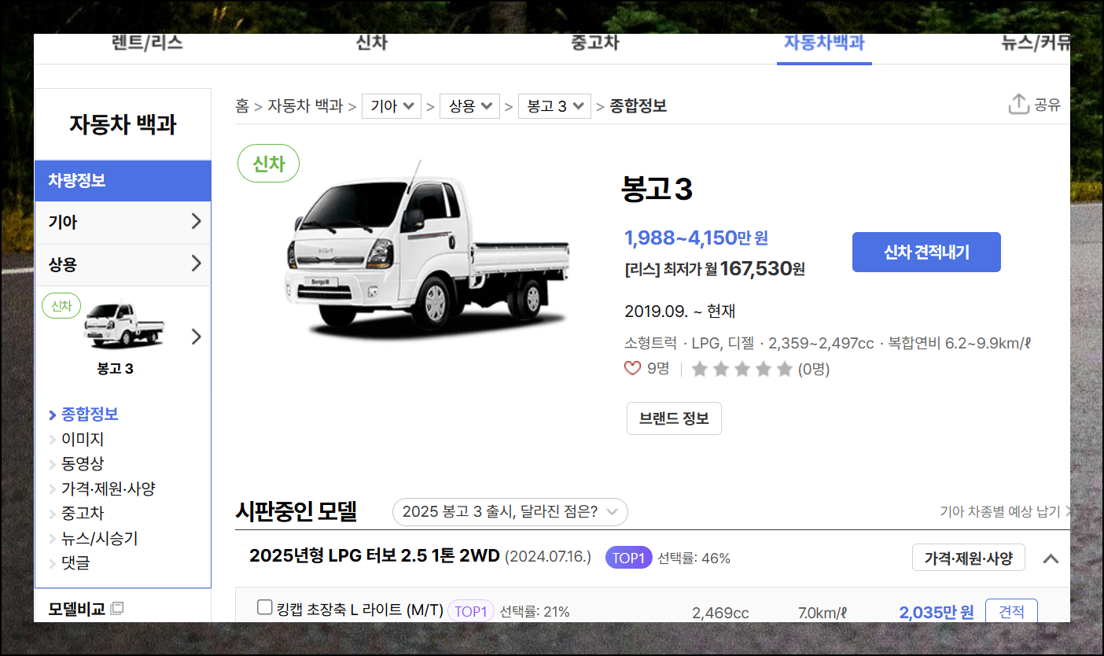Viewport: 1104px width, 656px height.
Task: Open 중고차 in sidebar list
Action: (x=83, y=514)
